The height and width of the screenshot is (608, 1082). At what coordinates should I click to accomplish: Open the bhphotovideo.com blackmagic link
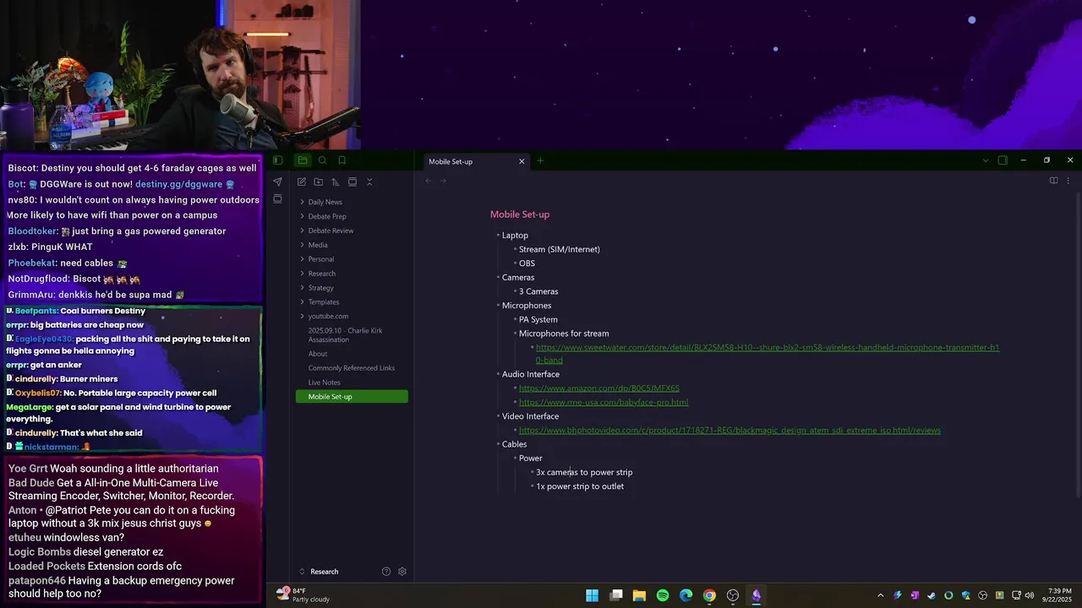click(x=730, y=430)
